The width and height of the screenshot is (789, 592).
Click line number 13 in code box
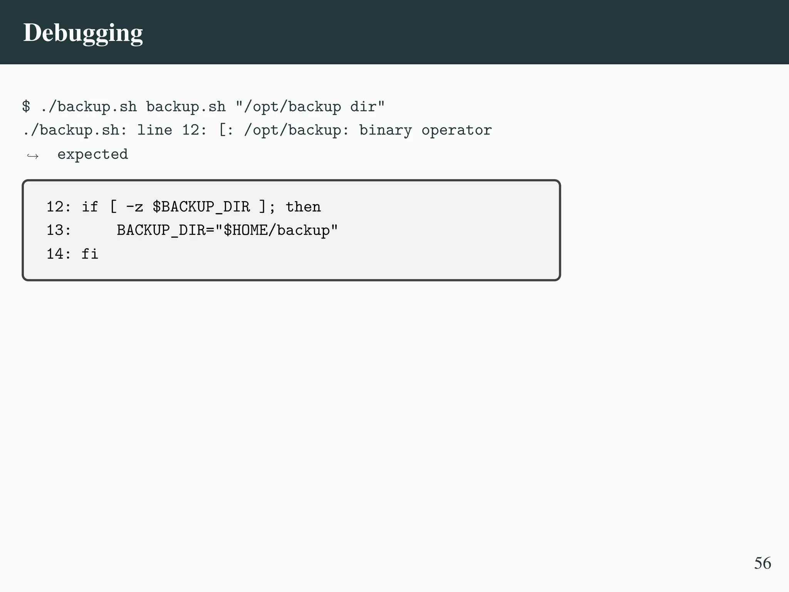(56, 230)
